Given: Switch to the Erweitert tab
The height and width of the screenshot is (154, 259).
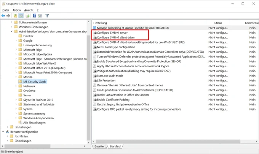Looking at the screenshot, I should 100,146.
